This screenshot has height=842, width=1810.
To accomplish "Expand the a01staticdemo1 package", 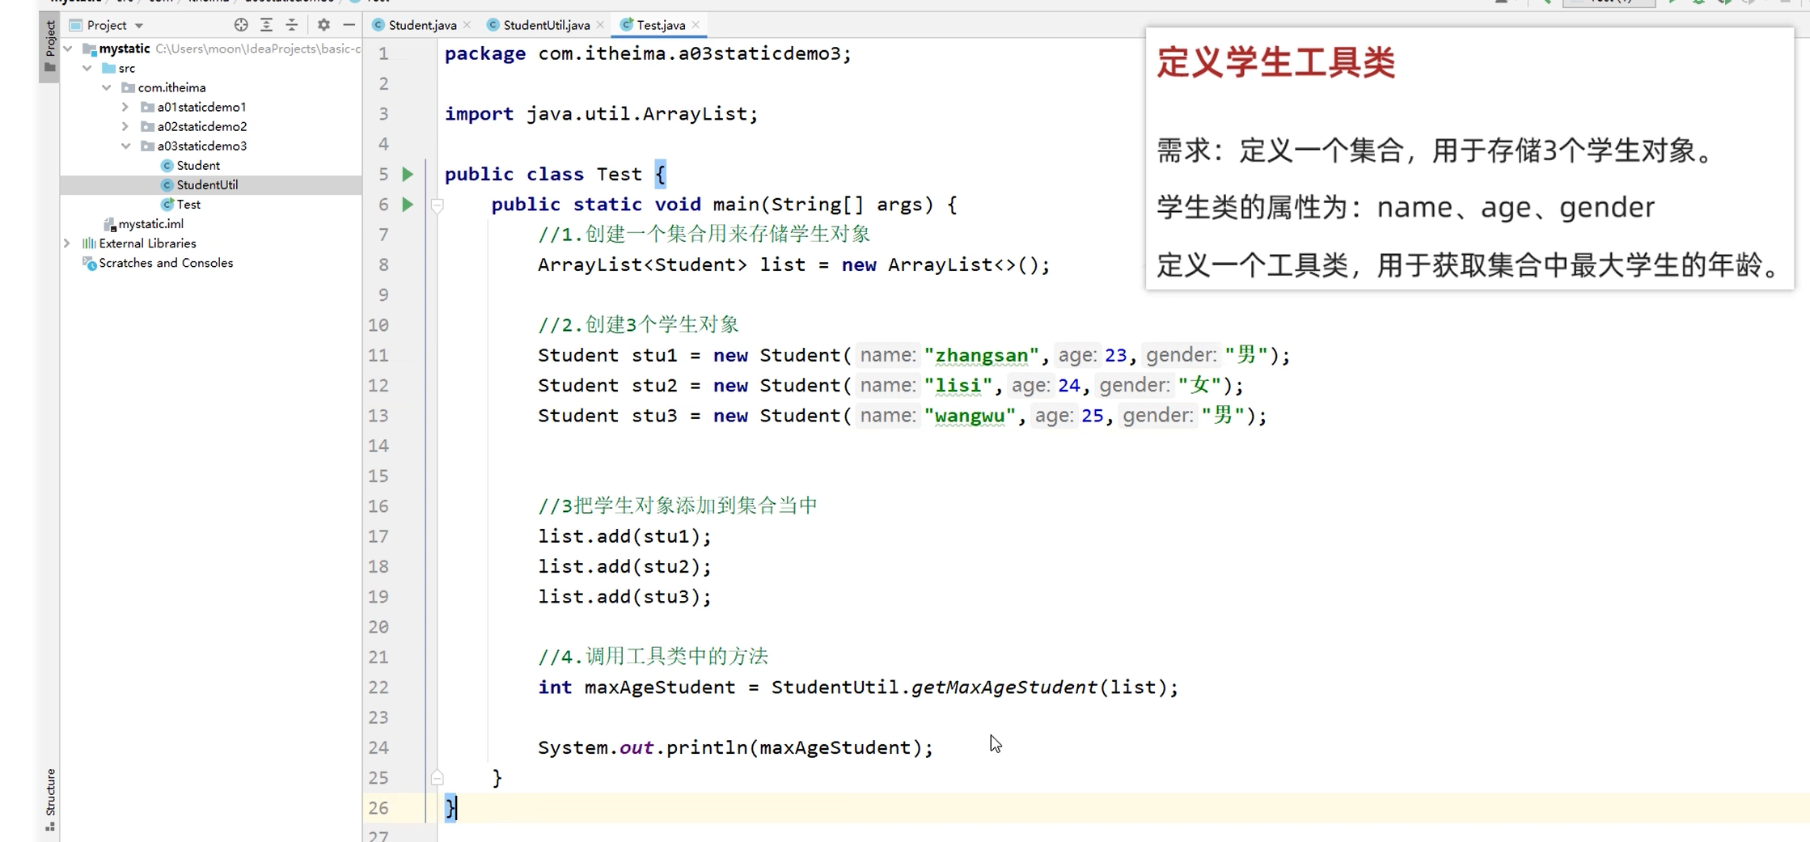I will (x=125, y=106).
